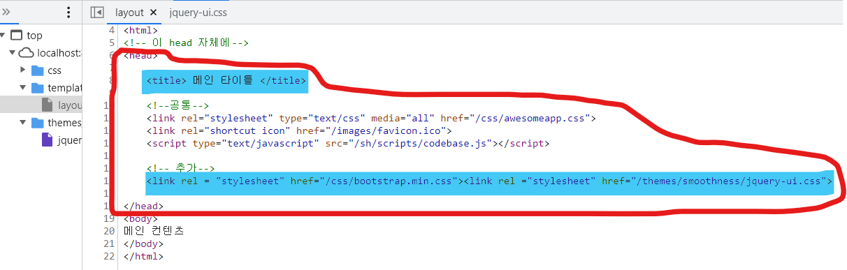Close the layout tab

[154, 13]
